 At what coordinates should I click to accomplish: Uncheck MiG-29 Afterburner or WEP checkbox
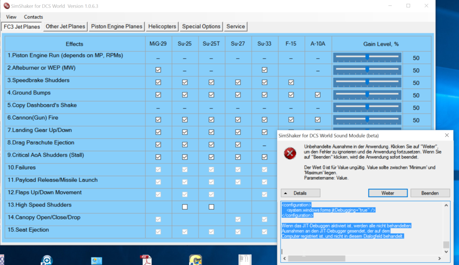(158, 70)
